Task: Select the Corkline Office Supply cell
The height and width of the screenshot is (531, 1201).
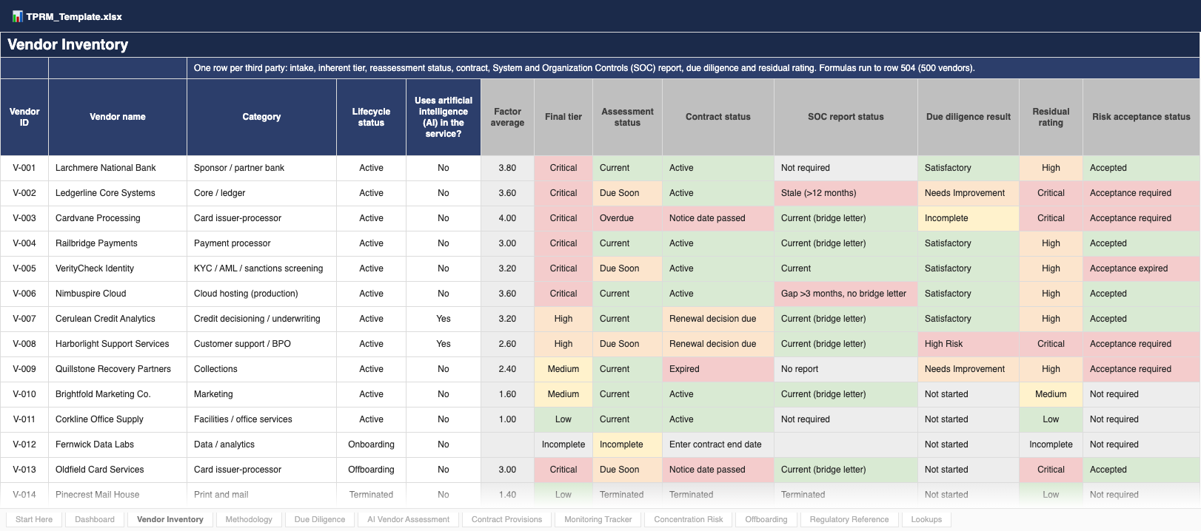Action: coord(118,419)
